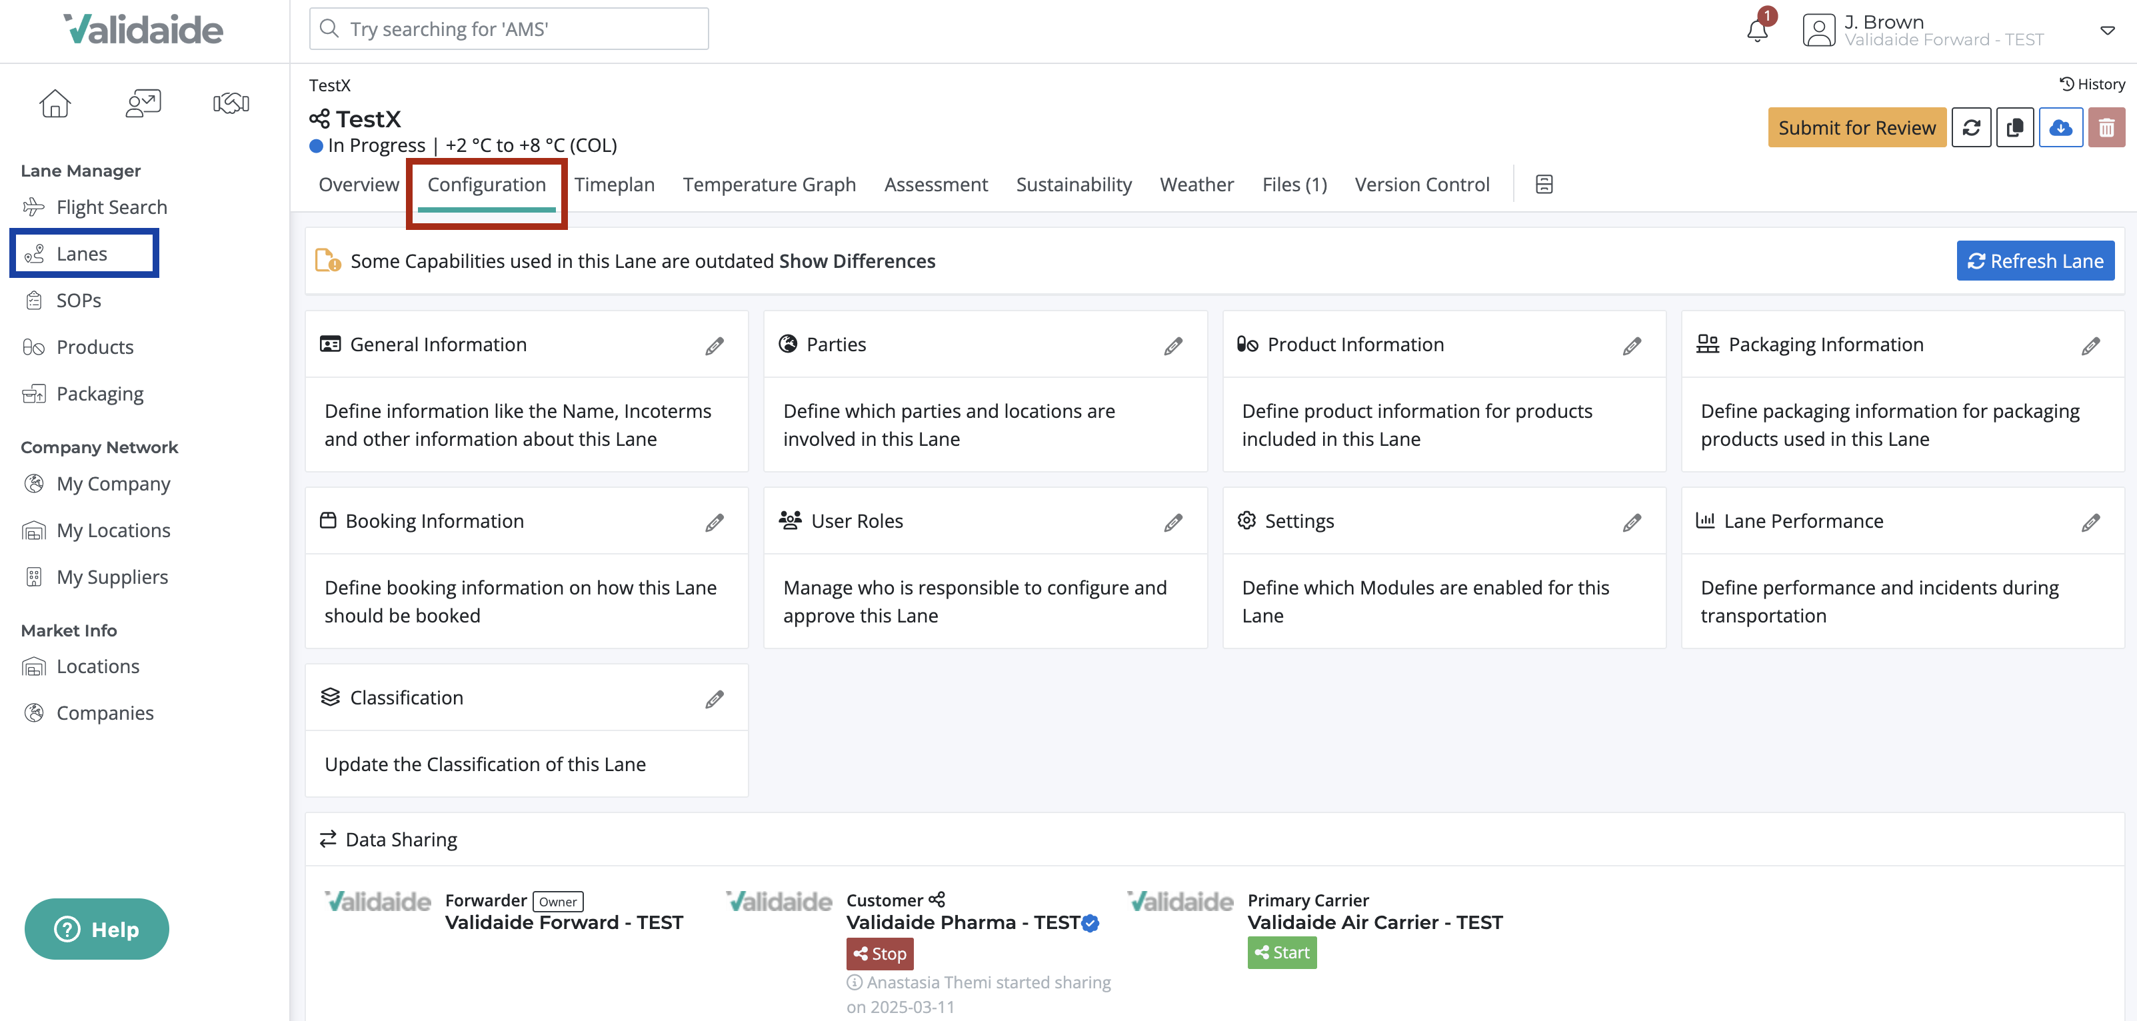2137x1021 pixels.
Task: Start sharing with Validaide Air Carrier
Action: (1282, 953)
